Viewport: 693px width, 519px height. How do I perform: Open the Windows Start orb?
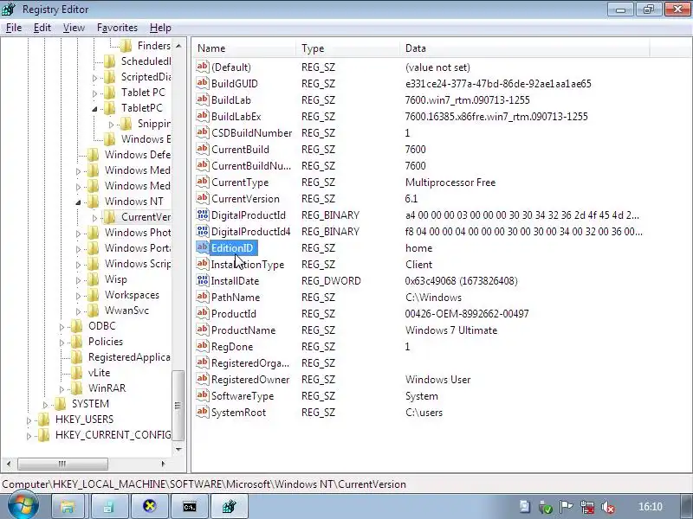pyautogui.click(x=23, y=505)
